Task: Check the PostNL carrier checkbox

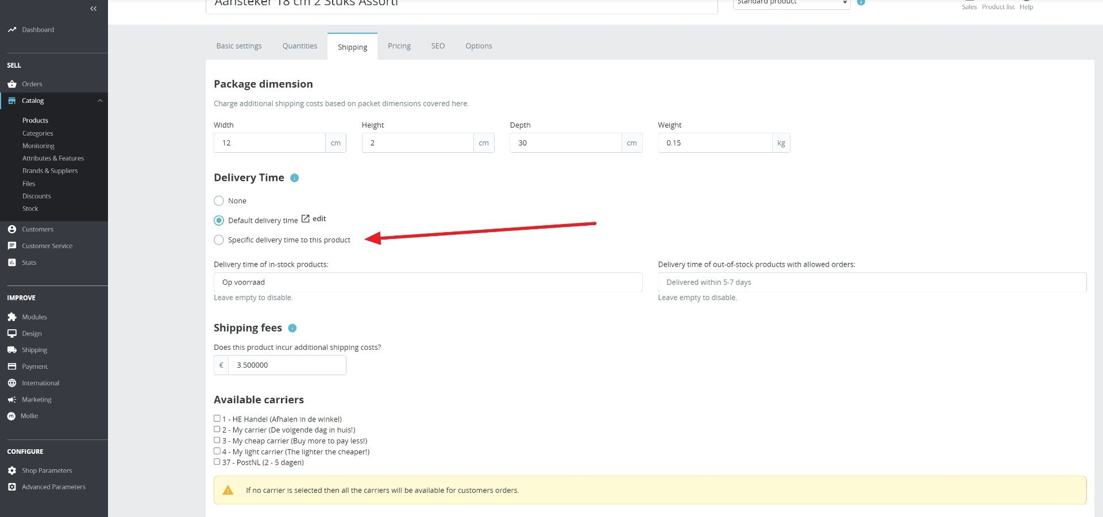Action: [x=217, y=461]
